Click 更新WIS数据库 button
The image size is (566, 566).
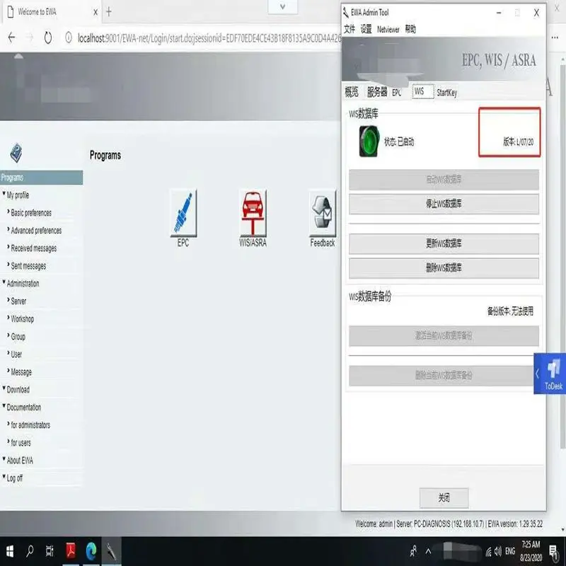[x=444, y=243]
